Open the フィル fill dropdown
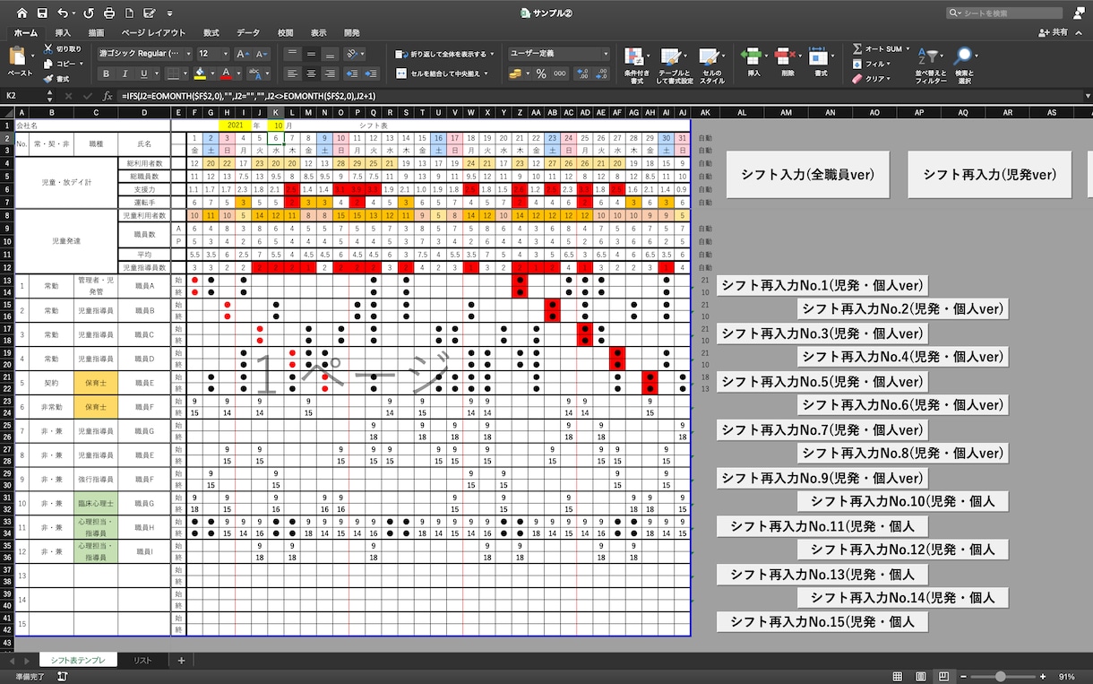The image size is (1093, 684). (889, 65)
